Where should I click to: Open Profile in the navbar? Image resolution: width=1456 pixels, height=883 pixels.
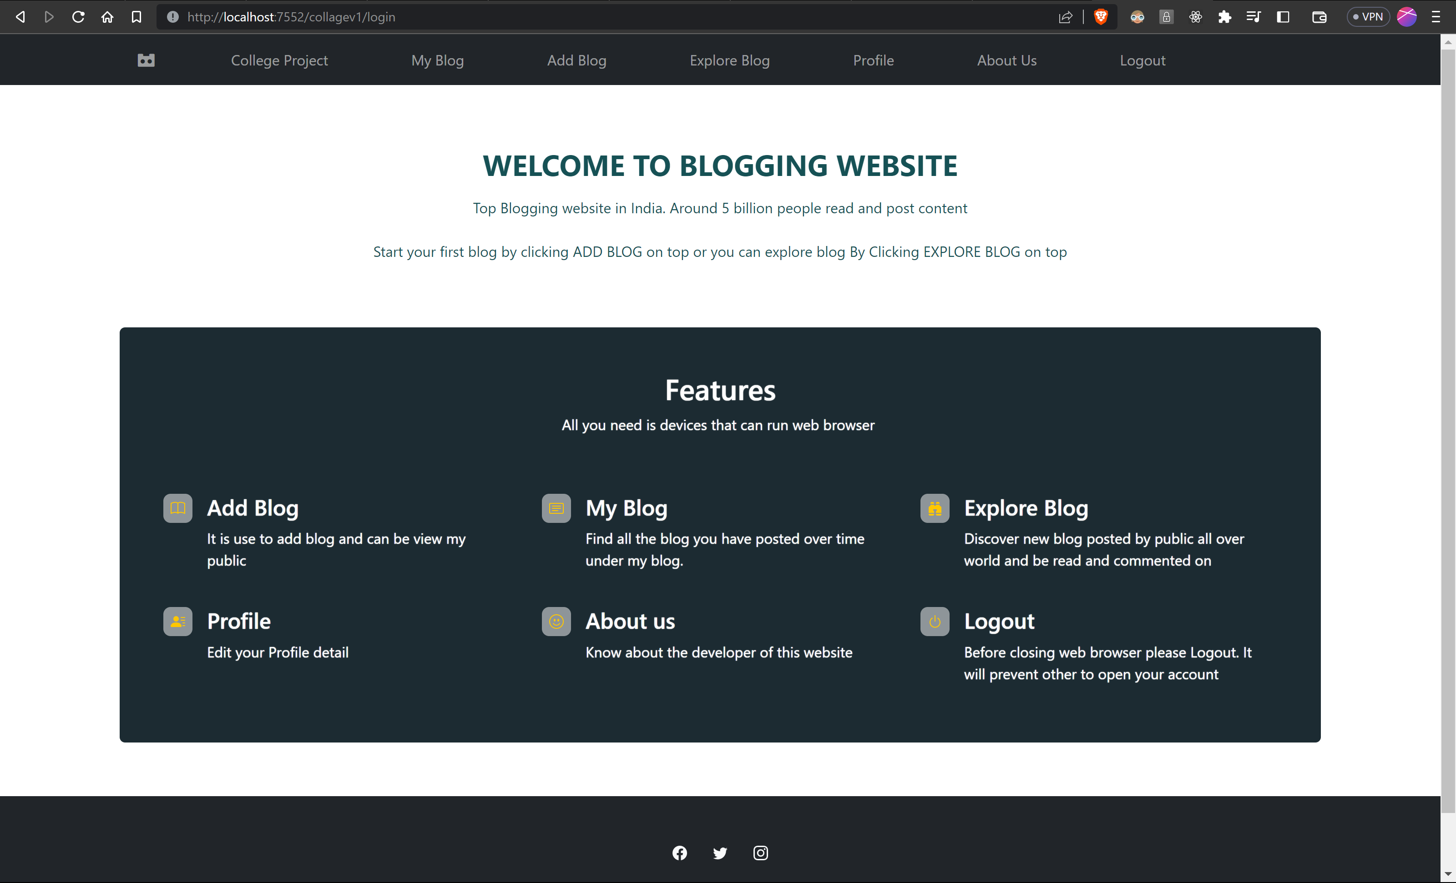(x=873, y=60)
